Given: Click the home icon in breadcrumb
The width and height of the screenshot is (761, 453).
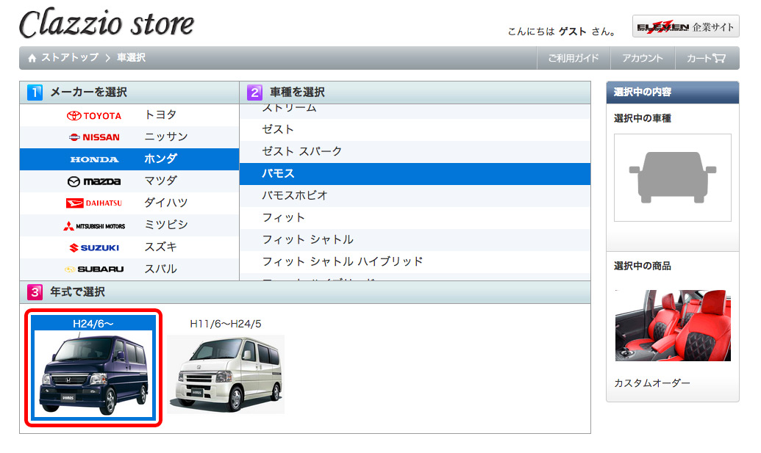Looking at the screenshot, I should point(32,58).
